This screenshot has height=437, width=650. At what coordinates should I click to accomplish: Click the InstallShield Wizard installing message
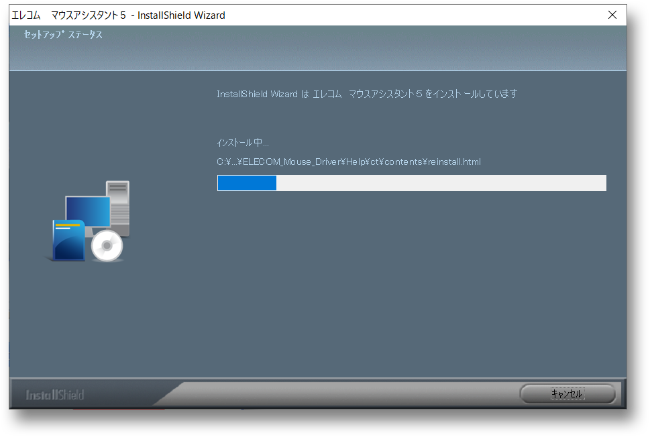(367, 94)
